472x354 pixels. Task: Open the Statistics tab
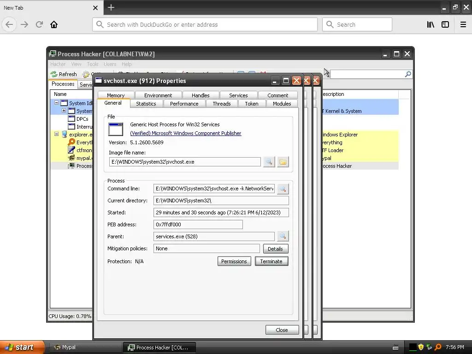(x=146, y=104)
